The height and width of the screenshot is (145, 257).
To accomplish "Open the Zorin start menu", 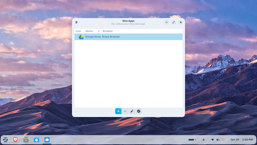I will [6, 140].
